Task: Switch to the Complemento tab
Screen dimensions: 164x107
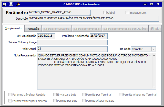Action: click(13, 28)
